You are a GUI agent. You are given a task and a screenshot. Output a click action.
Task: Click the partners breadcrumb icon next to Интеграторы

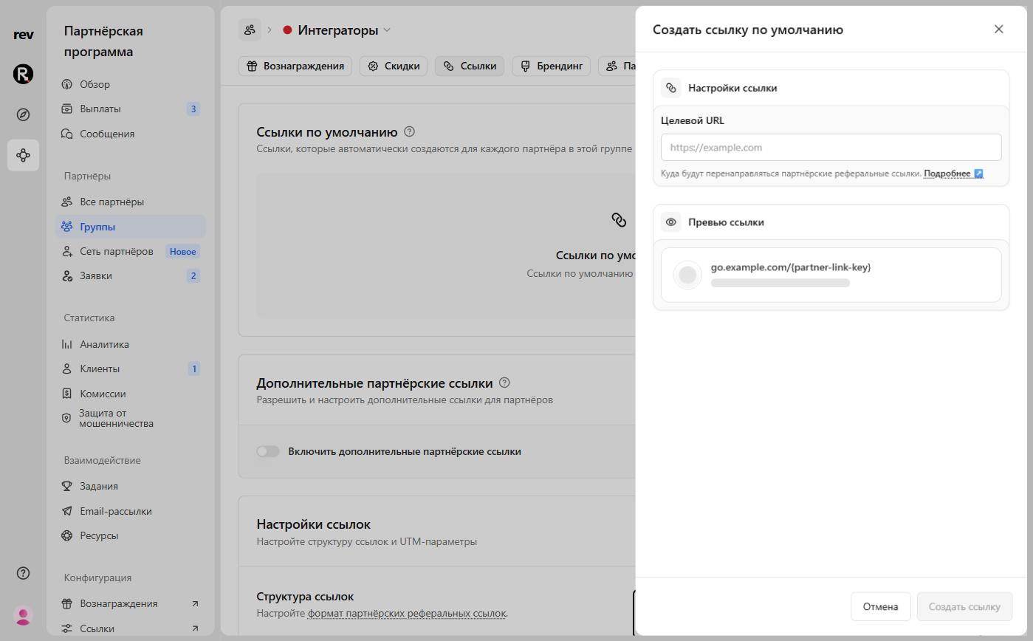[x=250, y=30]
